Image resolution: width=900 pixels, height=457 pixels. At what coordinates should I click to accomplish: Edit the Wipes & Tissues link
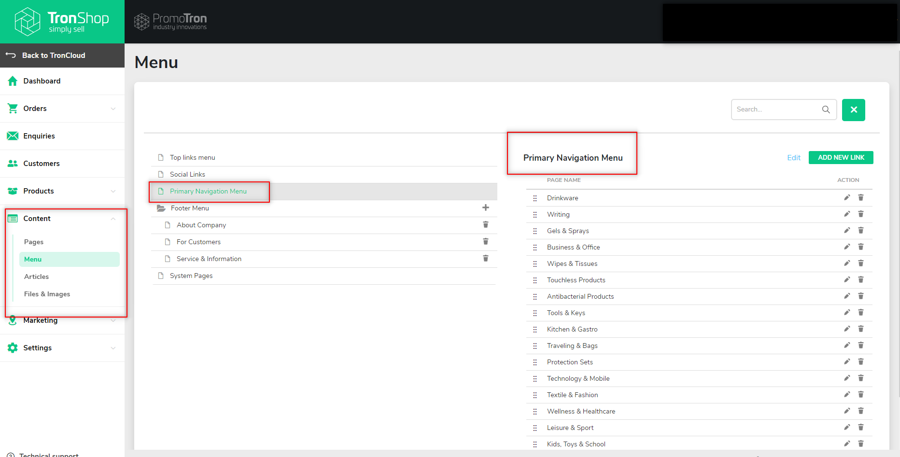(x=847, y=263)
